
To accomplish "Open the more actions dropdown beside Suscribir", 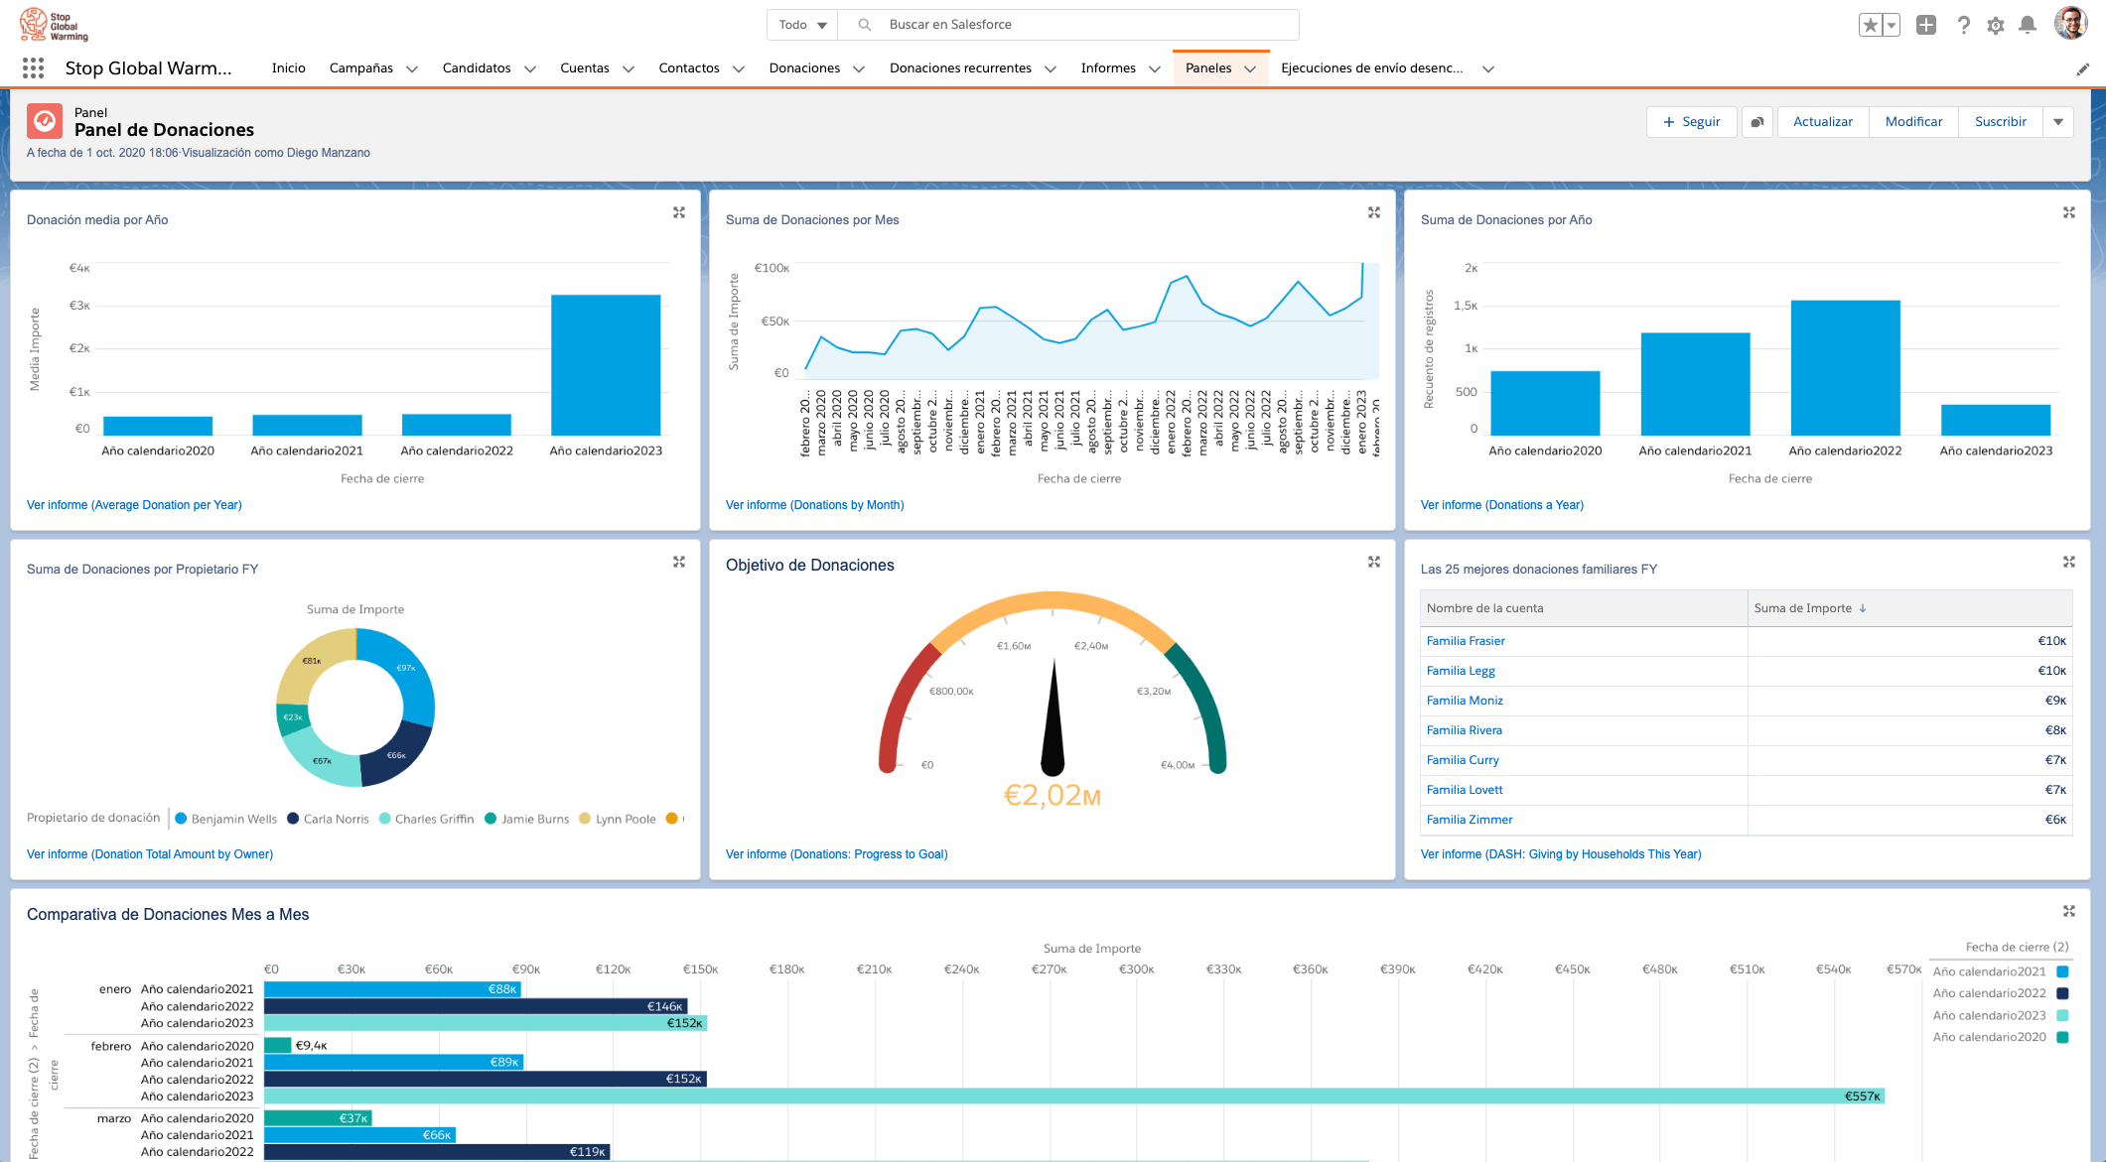I will tap(2058, 122).
